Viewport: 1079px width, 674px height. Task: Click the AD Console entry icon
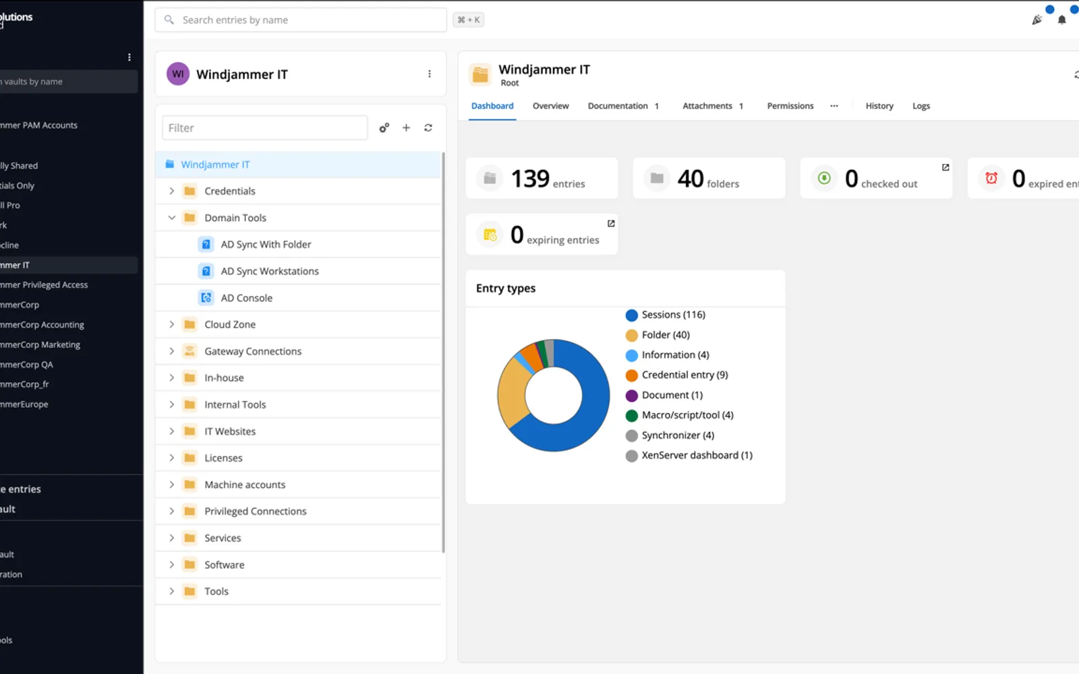[206, 298]
